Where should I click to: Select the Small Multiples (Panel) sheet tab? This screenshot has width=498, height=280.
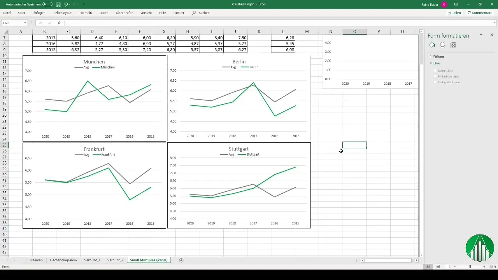tap(149, 260)
